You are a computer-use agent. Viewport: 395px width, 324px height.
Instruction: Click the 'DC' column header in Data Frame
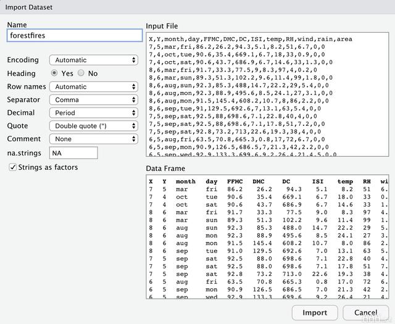[x=286, y=181]
